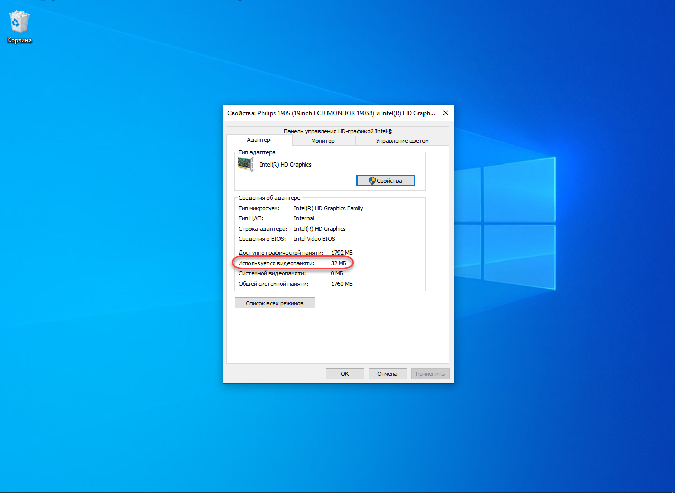Click the Сведения об адаптере group heading
The image size is (675, 493).
(x=269, y=198)
